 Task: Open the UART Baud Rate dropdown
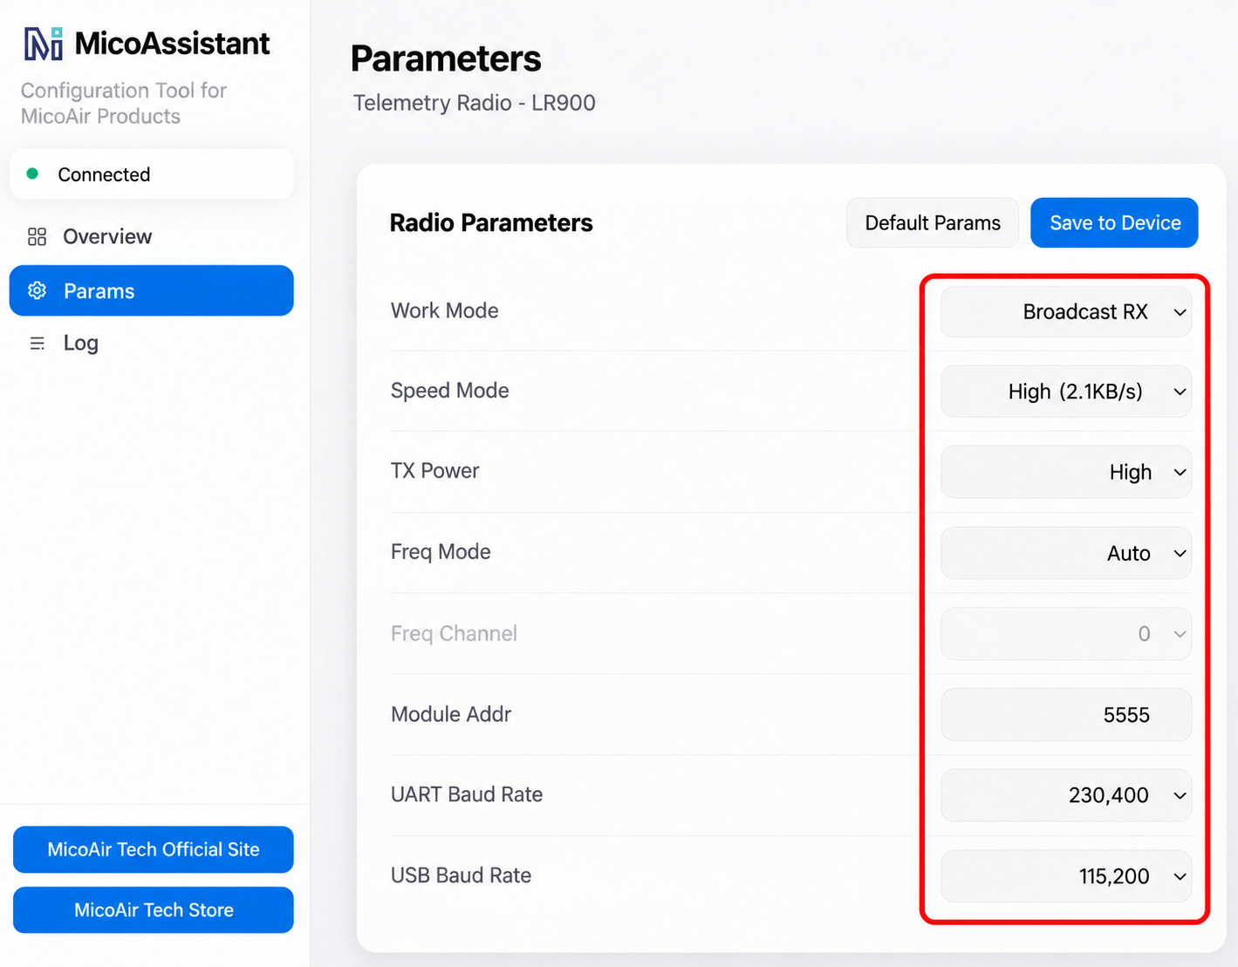pos(1065,795)
